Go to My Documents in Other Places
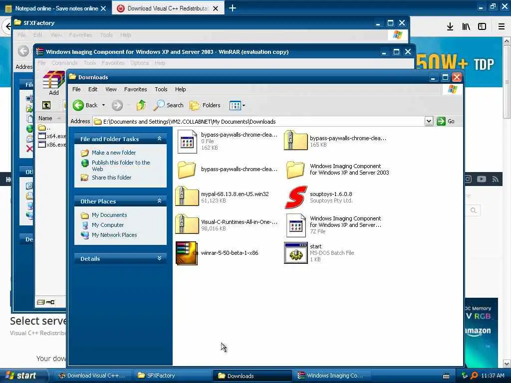The height and width of the screenshot is (383, 511). (x=109, y=215)
